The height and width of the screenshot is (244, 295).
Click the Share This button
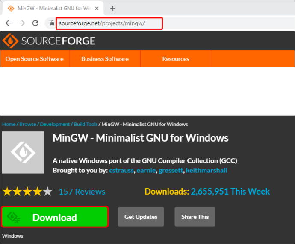coord(195,217)
